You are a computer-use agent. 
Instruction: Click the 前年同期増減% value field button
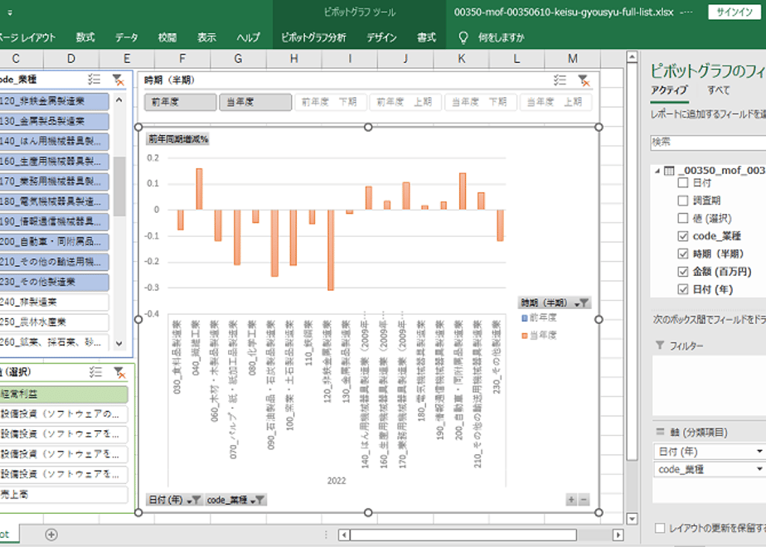[178, 139]
